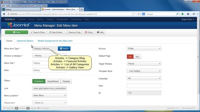Viewport: 200px width, 112px height.
Task: Set status to Trashed
Action: (x=66, y=81)
